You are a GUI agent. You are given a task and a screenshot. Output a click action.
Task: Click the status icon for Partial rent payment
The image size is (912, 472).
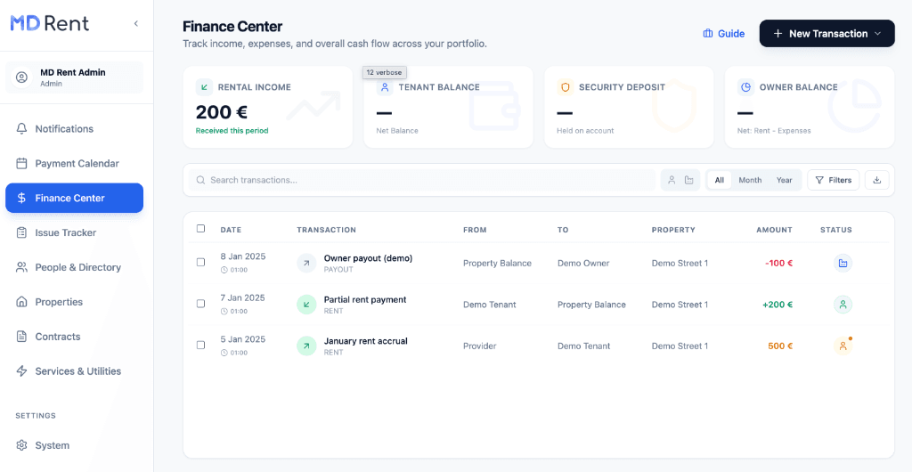[843, 304]
